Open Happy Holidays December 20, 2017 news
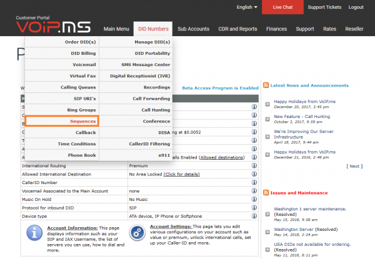This screenshot has width=375, height=259. pyautogui.click(x=305, y=102)
